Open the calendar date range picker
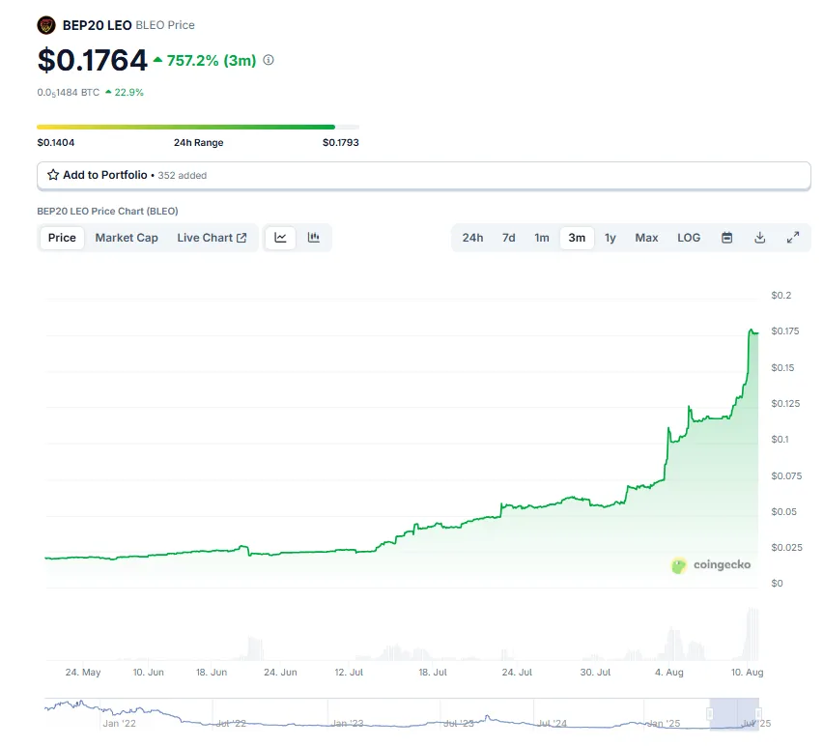 [x=726, y=238]
